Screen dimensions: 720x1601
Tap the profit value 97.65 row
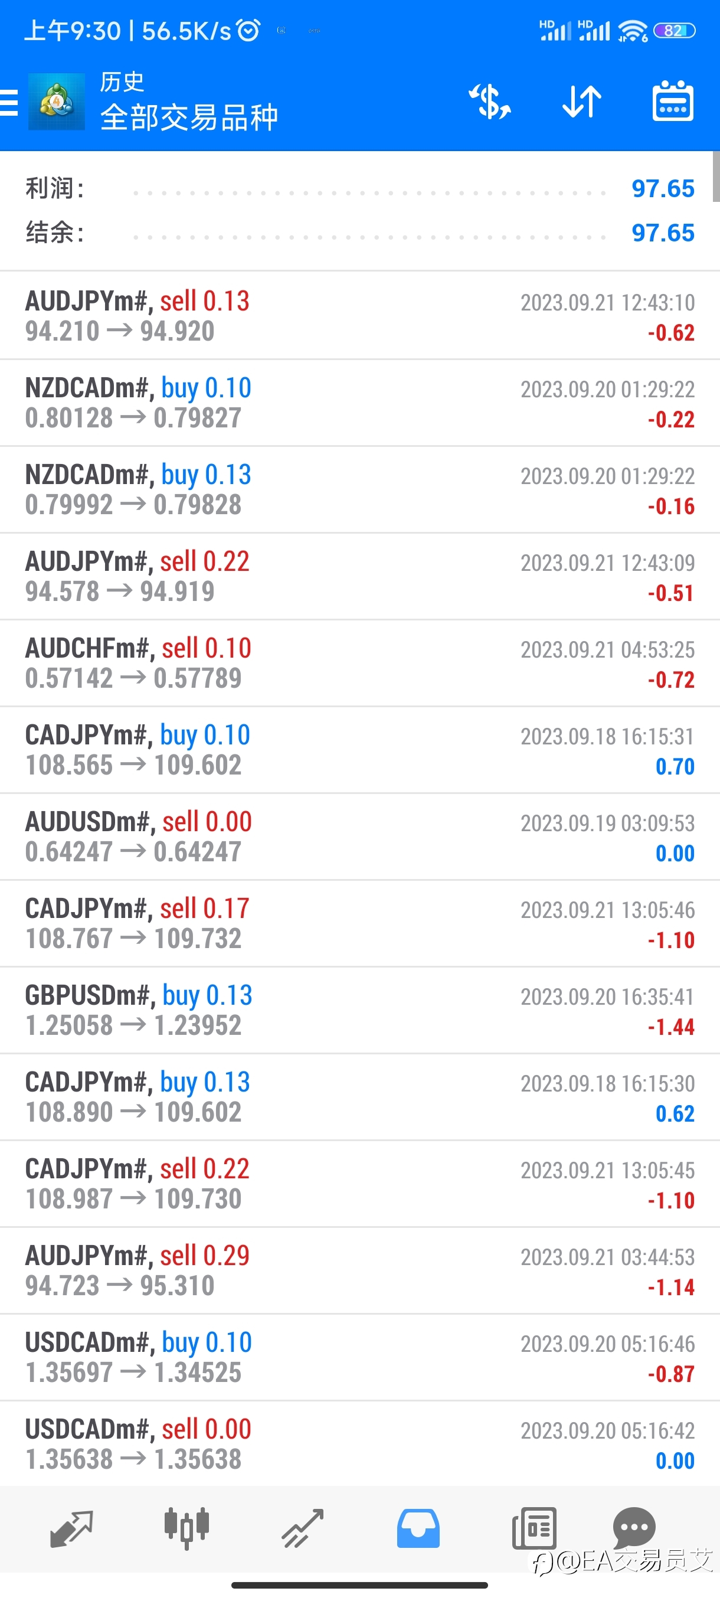359,188
